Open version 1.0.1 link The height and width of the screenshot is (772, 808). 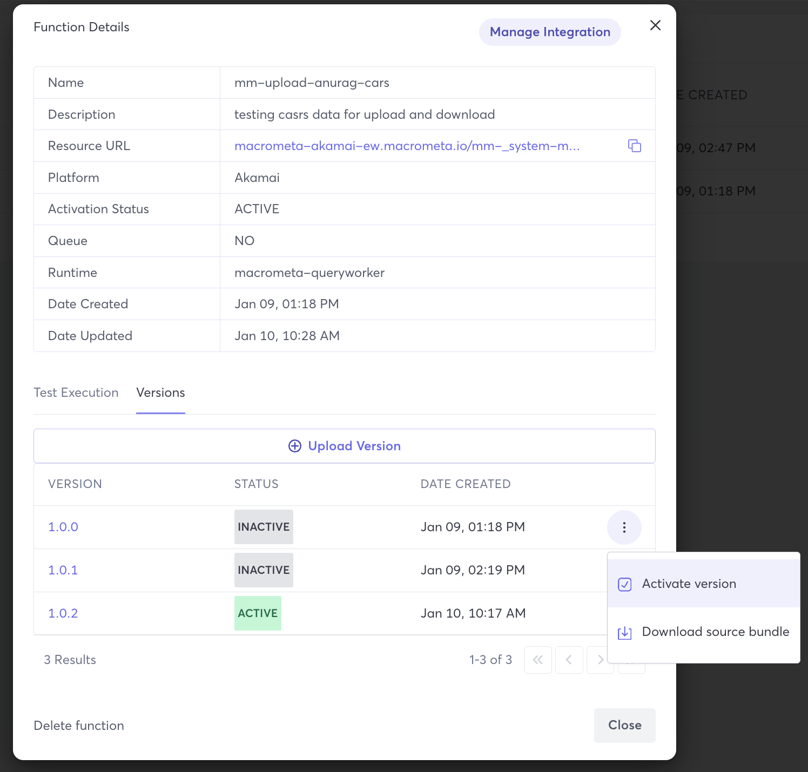63,570
